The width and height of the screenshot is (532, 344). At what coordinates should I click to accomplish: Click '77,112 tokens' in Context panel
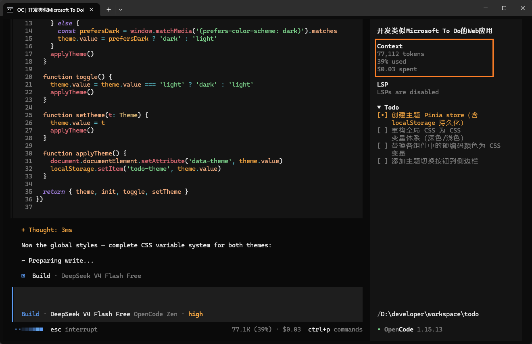click(x=401, y=54)
